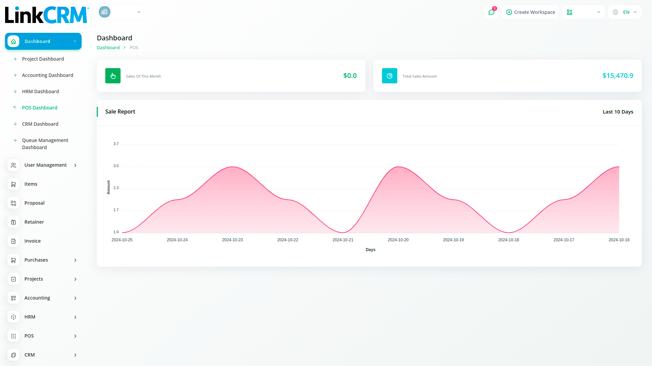This screenshot has width=652, height=366.
Task: Click the Invoice document icon
Action: point(14,241)
